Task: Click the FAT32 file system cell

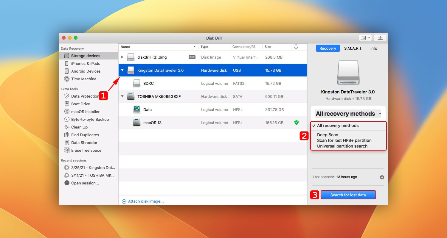Action: pyautogui.click(x=238, y=83)
